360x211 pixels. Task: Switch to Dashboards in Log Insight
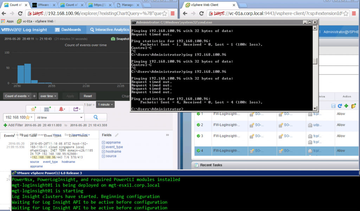click(68, 30)
